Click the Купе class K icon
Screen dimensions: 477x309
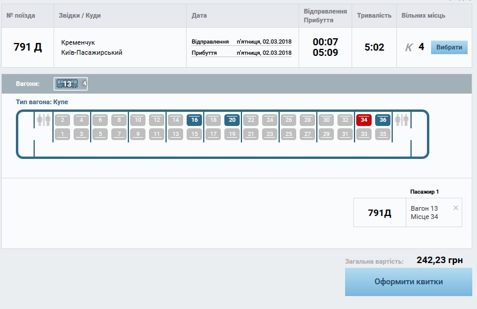(x=409, y=47)
